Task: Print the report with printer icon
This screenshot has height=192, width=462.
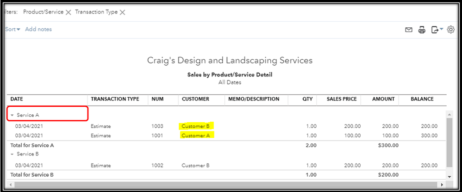Action: click(x=422, y=30)
